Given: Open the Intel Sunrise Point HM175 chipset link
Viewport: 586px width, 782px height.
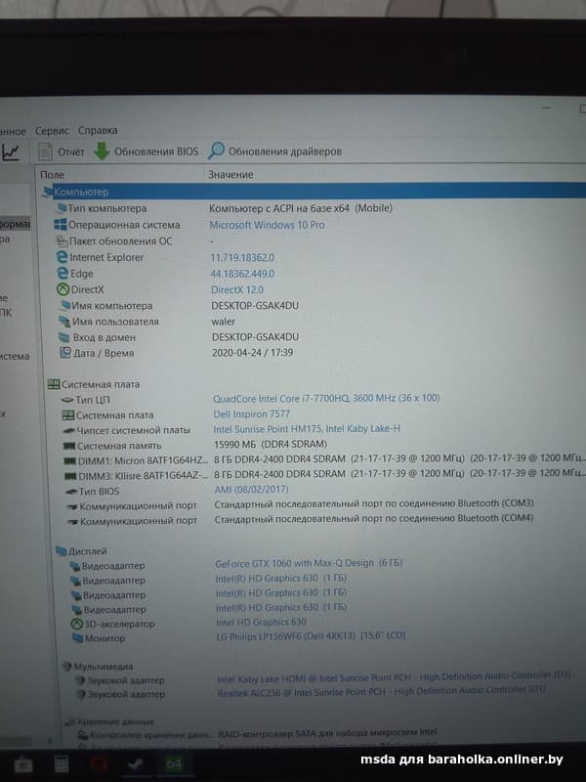Looking at the screenshot, I should point(307,429).
